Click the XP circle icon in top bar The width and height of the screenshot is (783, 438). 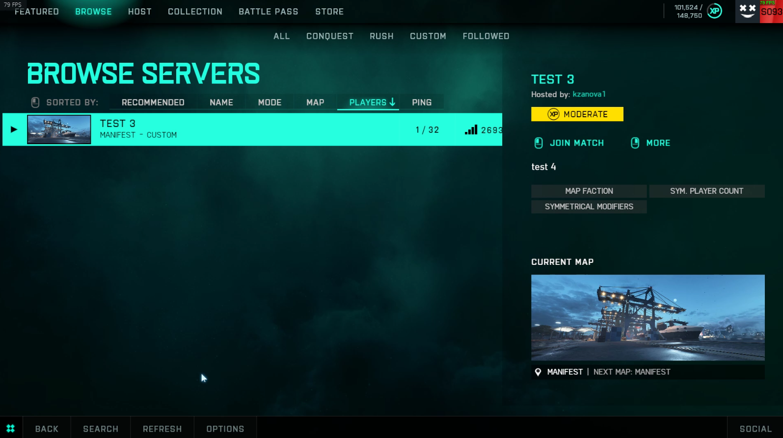(x=715, y=11)
